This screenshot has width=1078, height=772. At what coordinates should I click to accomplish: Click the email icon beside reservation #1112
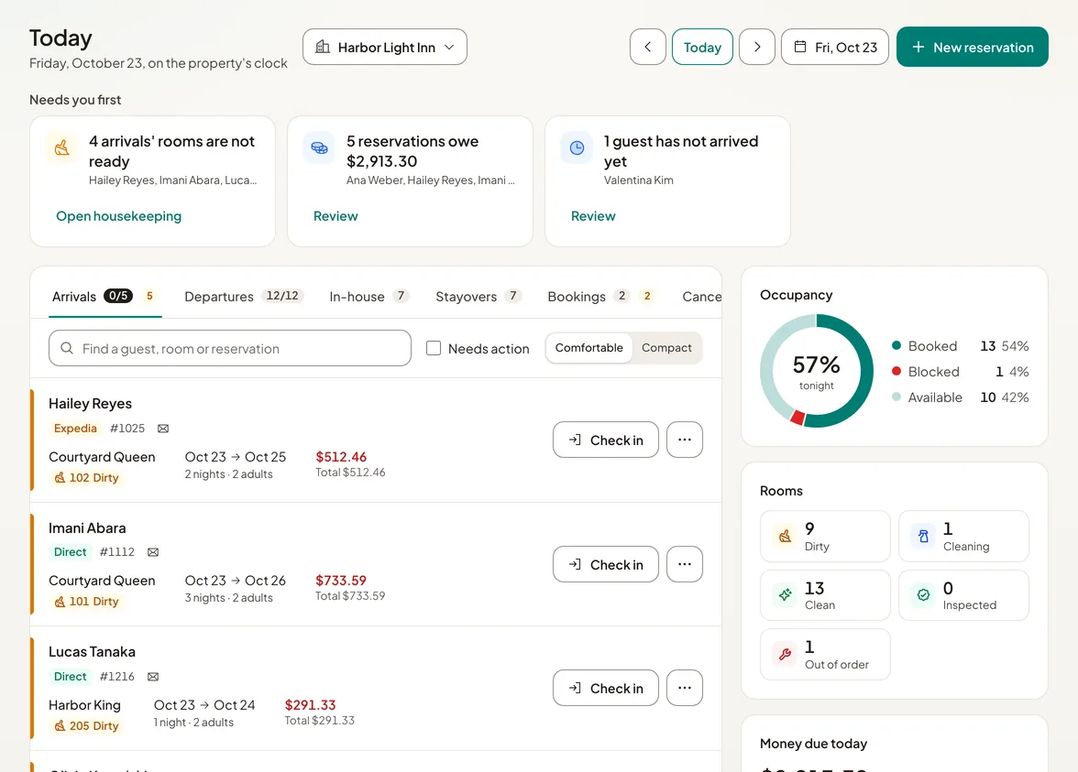[x=153, y=552]
